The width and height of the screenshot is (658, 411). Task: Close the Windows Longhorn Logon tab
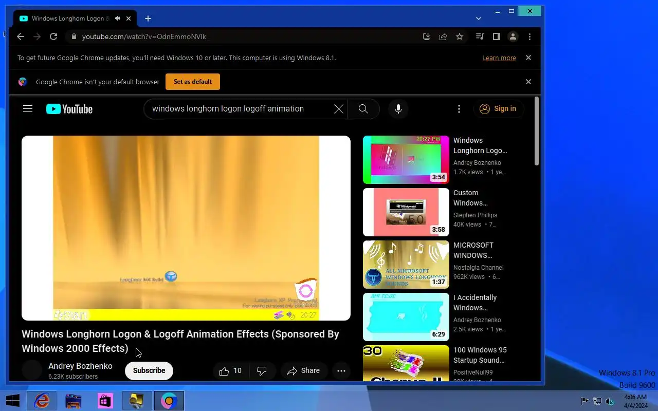click(129, 18)
